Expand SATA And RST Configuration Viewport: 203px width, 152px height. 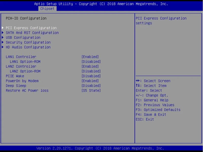[32, 33]
